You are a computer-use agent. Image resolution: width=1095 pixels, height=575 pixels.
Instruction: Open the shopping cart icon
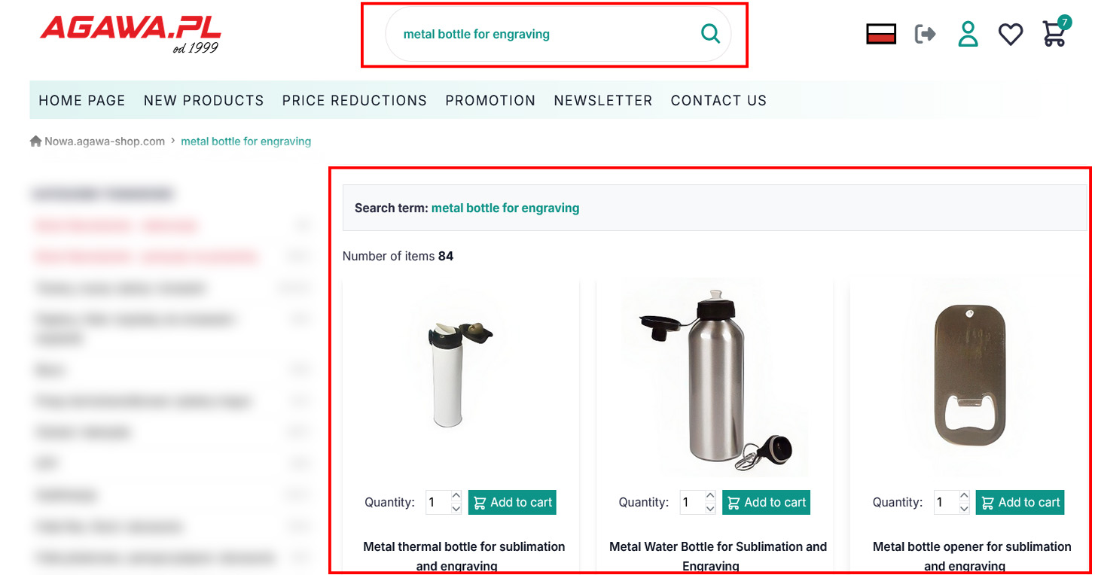pyautogui.click(x=1054, y=34)
